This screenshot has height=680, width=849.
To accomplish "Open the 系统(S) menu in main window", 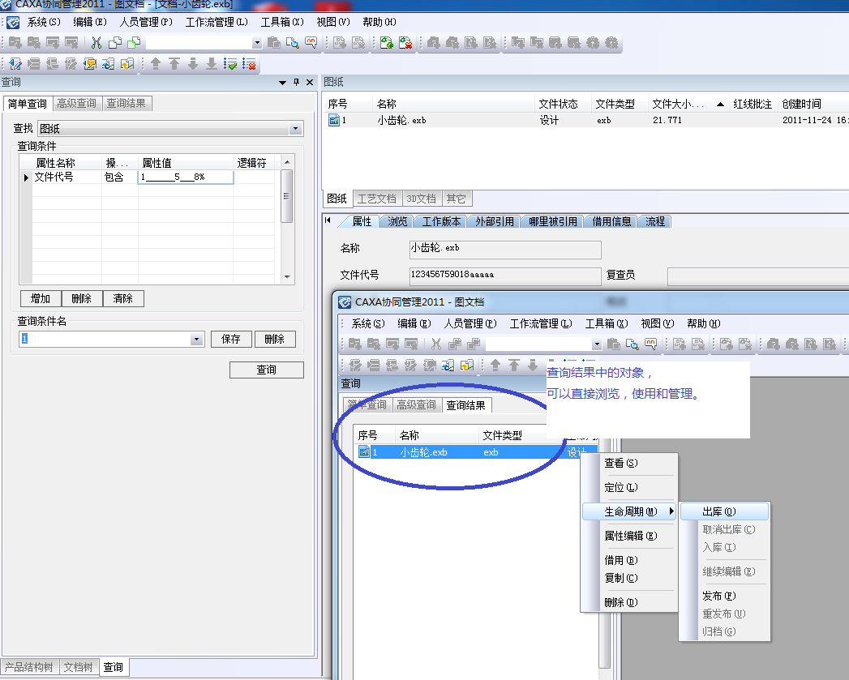I will 44,22.
